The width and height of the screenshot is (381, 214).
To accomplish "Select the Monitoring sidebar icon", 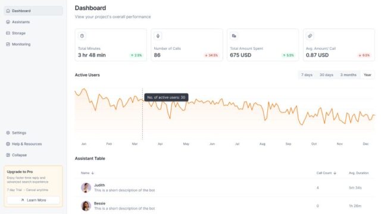I will click(x=8, y=44).
